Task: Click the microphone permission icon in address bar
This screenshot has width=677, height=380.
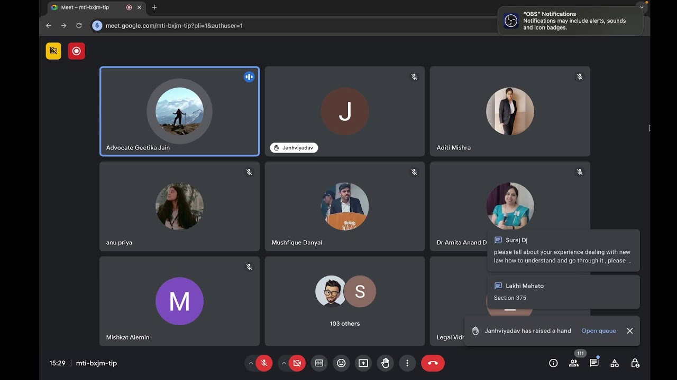Action: pos(97,25)
